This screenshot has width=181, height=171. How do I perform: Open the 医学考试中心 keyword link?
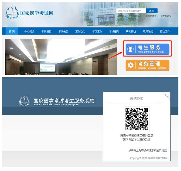[166, 16]
